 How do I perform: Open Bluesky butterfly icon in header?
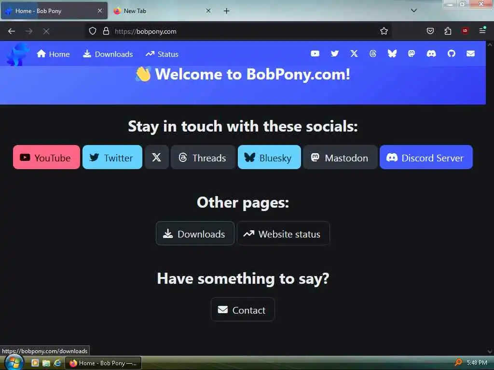392,54
